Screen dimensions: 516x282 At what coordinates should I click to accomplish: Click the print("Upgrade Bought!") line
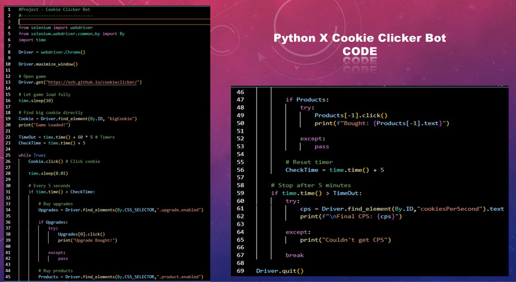tap(87, 240)
